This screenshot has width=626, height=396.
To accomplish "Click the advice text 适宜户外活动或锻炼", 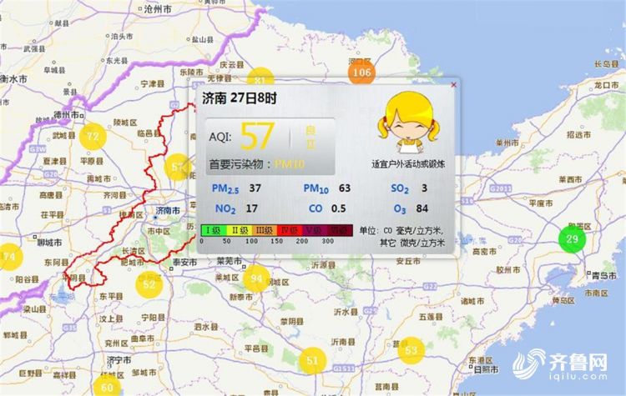I will 408,164.
